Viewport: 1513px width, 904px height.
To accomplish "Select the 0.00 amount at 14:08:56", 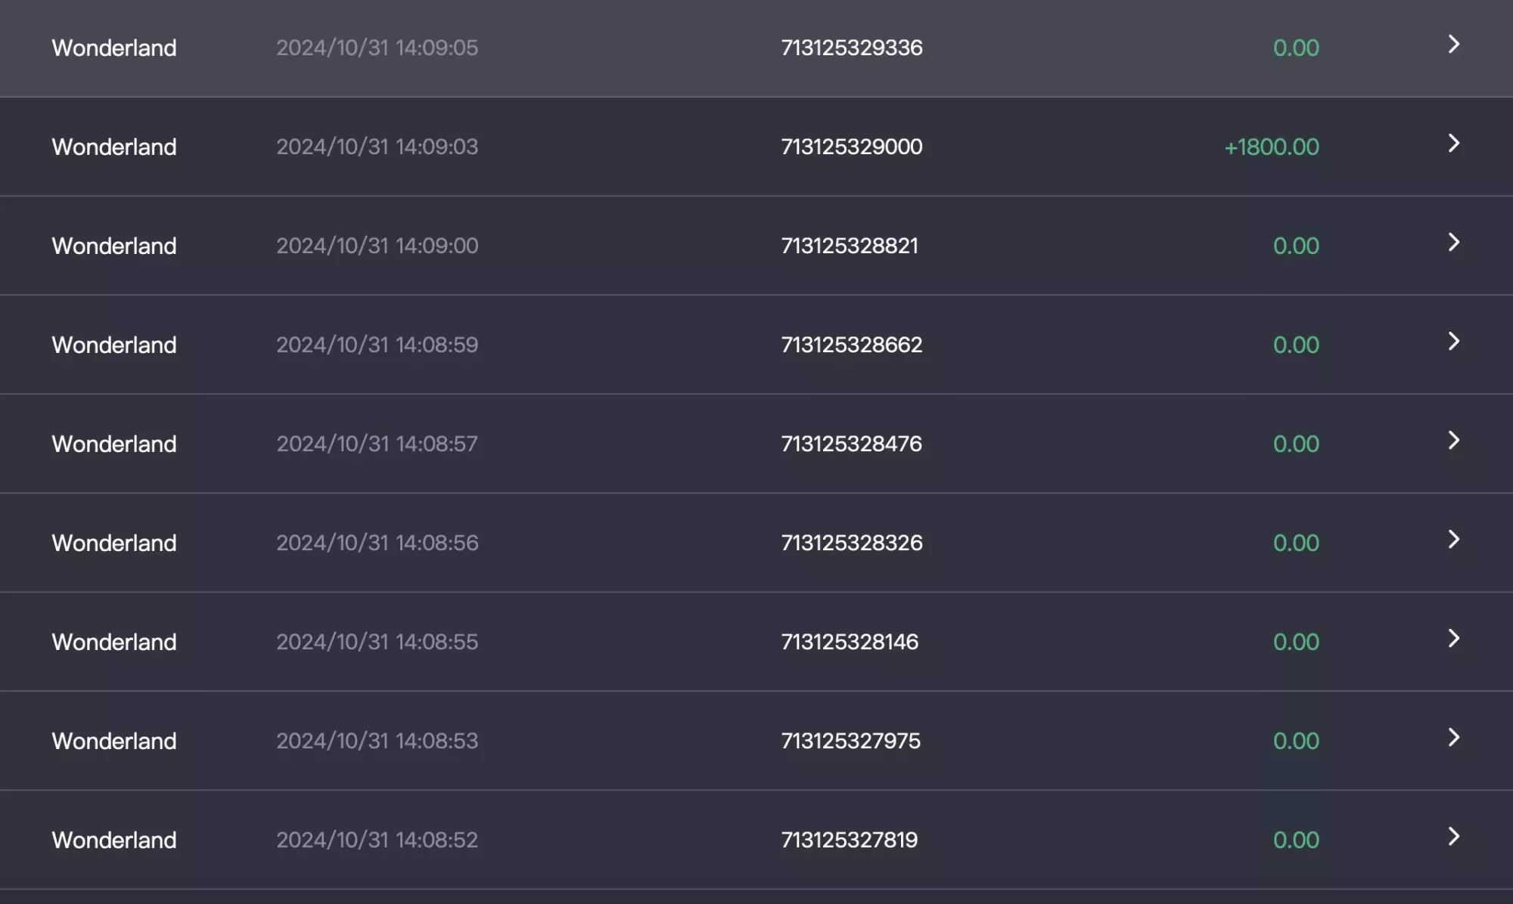I will [1296, 543].
